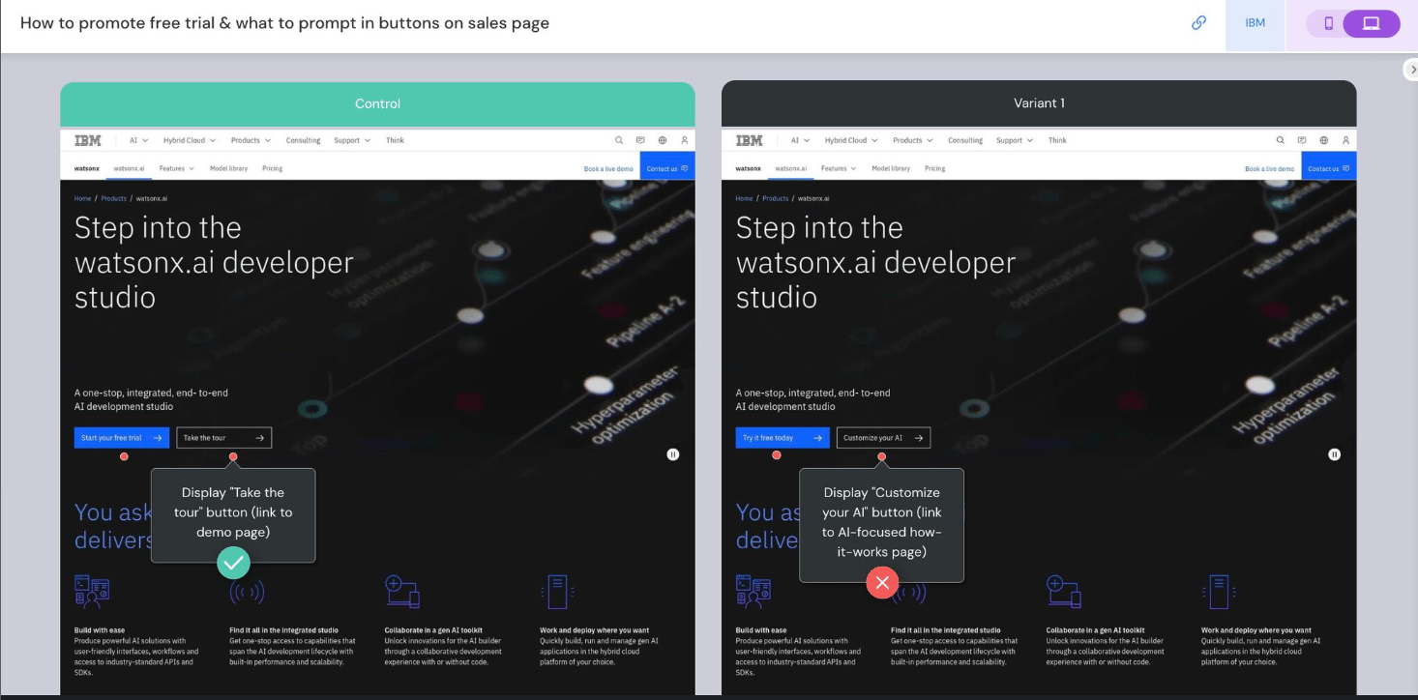Switch to the desktop device view

pyautogui.click(x=1371, y=23)
